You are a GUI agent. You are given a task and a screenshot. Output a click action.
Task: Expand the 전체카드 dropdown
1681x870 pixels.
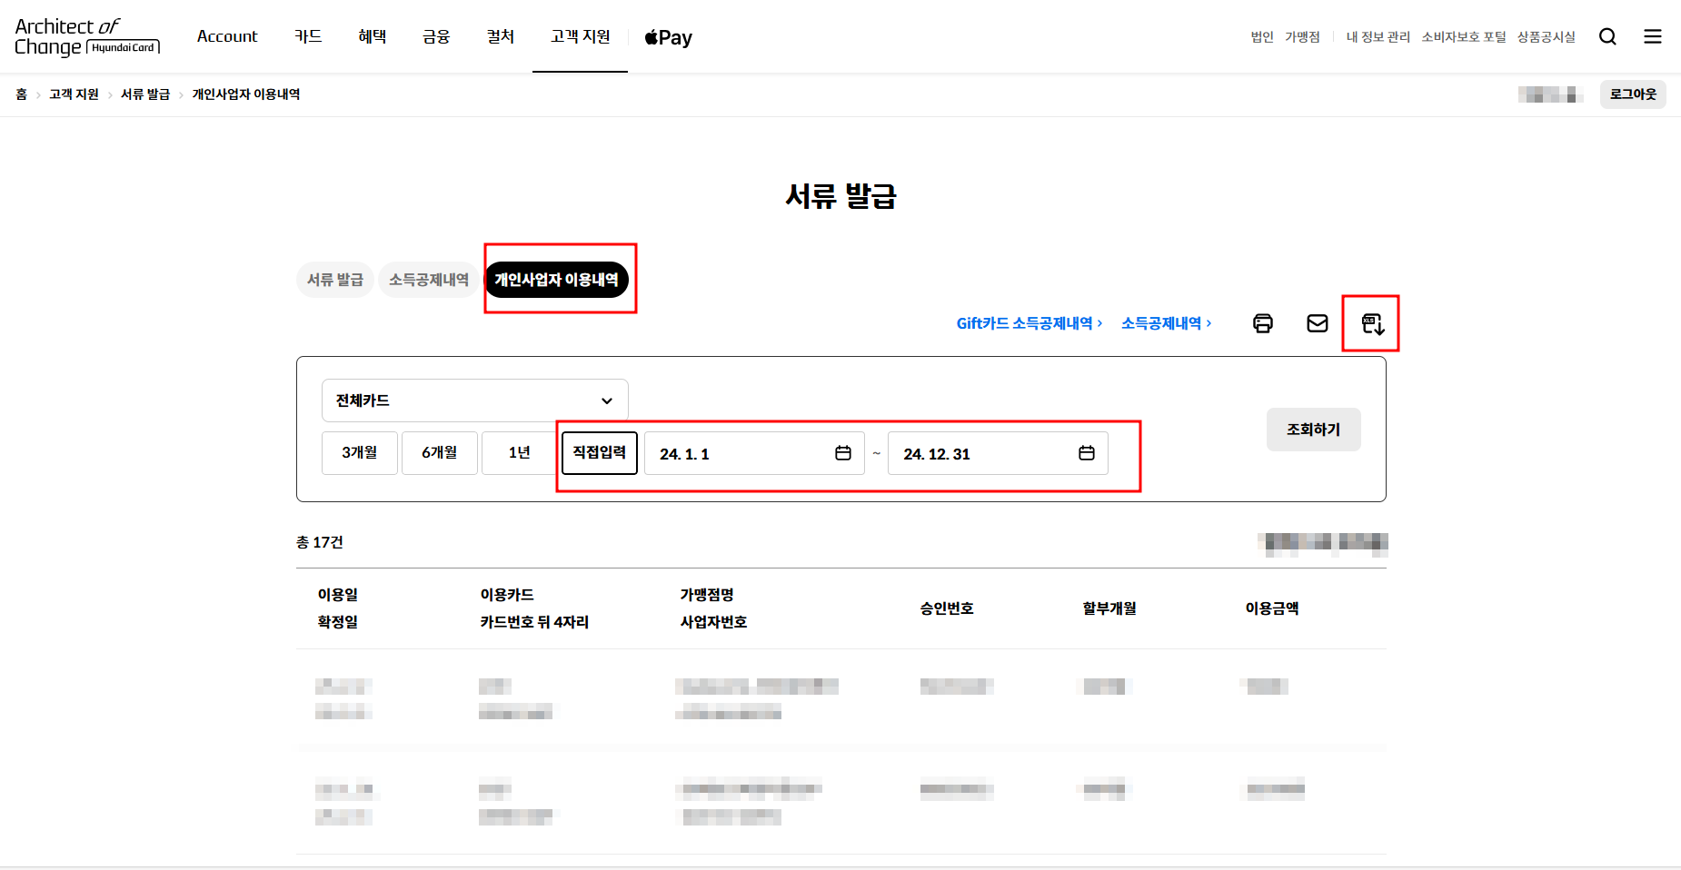475,400
